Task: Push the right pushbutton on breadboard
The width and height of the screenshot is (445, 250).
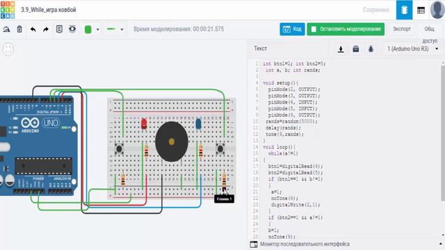Action: 220,148
